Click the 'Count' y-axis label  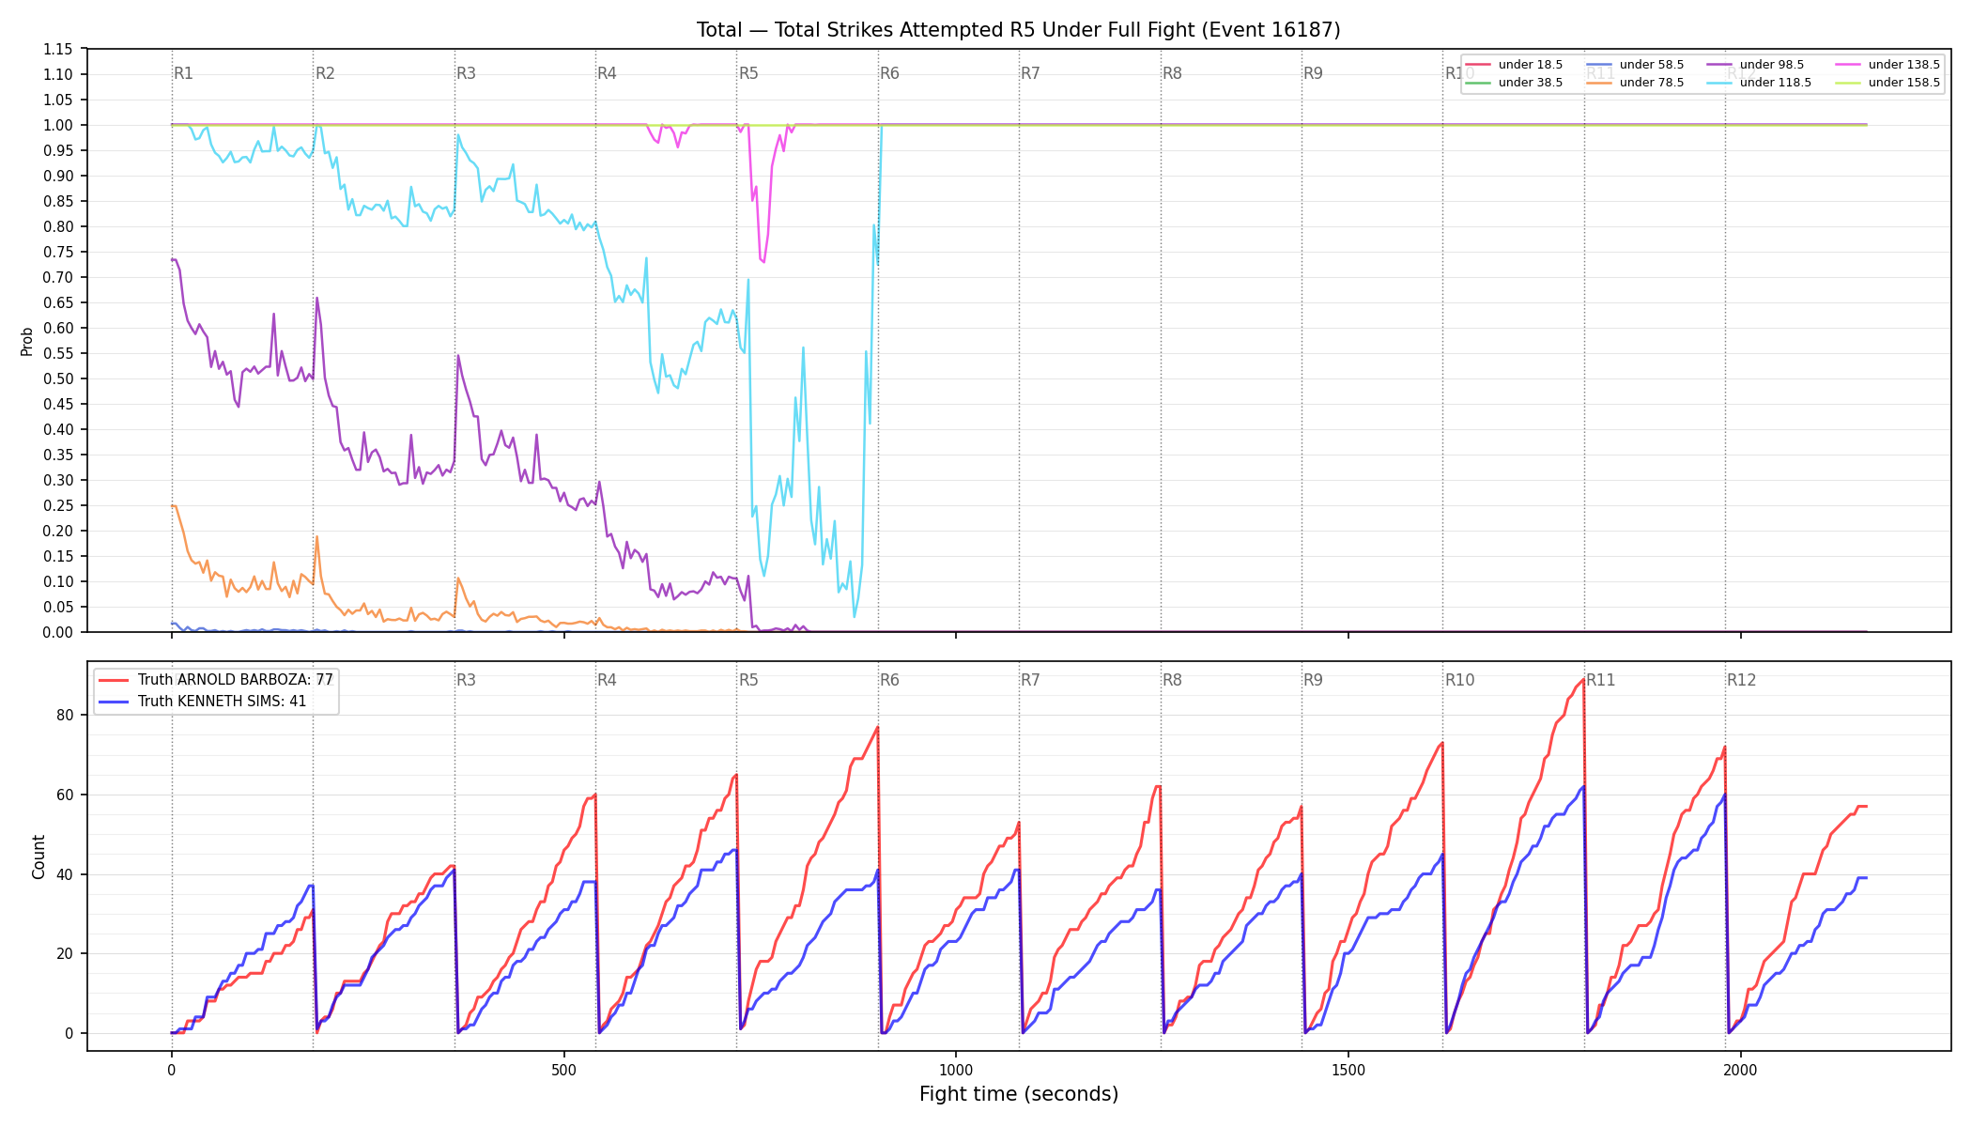pyautogui.click(x=39, y=857)
